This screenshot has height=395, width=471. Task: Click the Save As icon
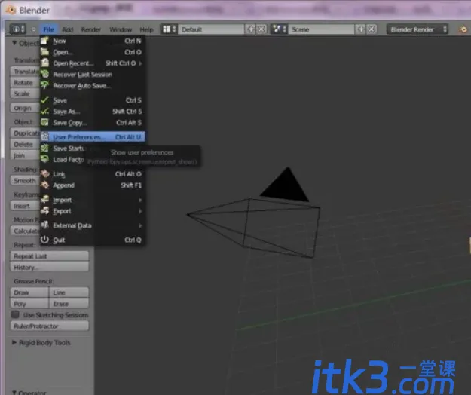(x=44, y=111)
